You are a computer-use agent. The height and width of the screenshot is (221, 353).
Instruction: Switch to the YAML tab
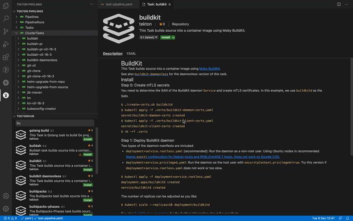[131, 53]
